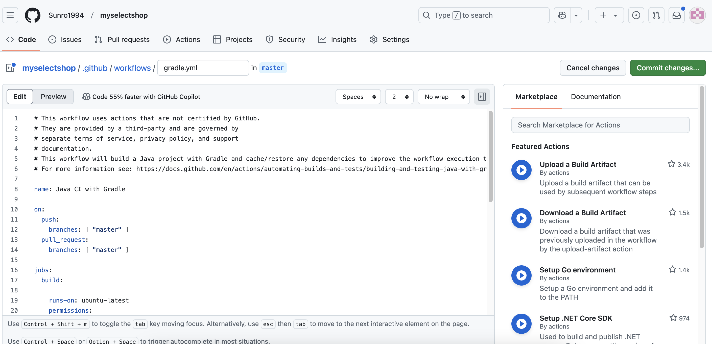712x344 pixels.
Task: Open pull requests icon in header
Action: (656, 15)
